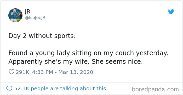Click the 52.1K conversation count number
The image size is (183, 95).
22,88
